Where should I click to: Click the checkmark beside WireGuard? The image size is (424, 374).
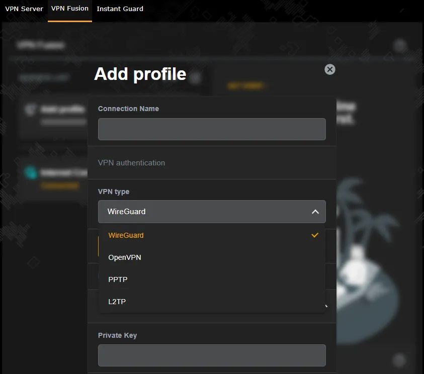[x=315, y=235]
